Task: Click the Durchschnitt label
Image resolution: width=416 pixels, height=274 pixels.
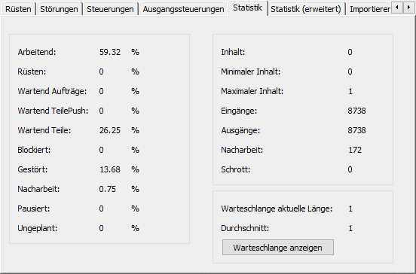Action: [x=245, y=228]
